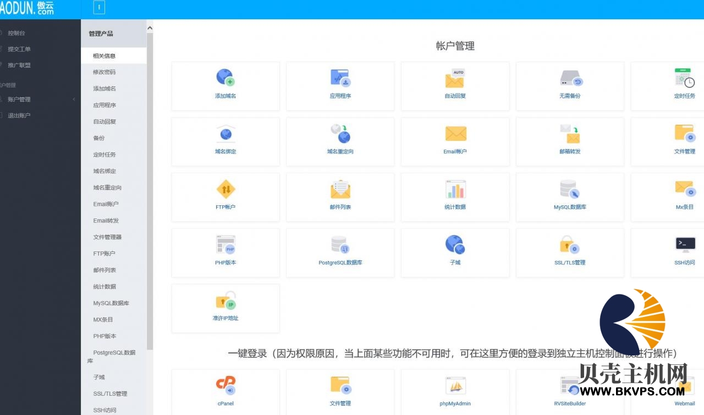Open the 统计数据 chart icon

pos(455,189)
